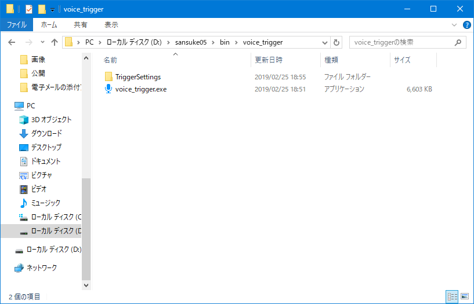Select PC in the navigation pane
Screen dimensions: 474x304
(x=31, y=106)
